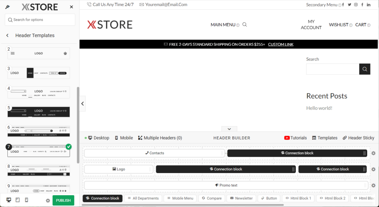Click the Twitter icon in top bar
The height and width of the screenshot is (207, 379).
[x=349, y=4]
